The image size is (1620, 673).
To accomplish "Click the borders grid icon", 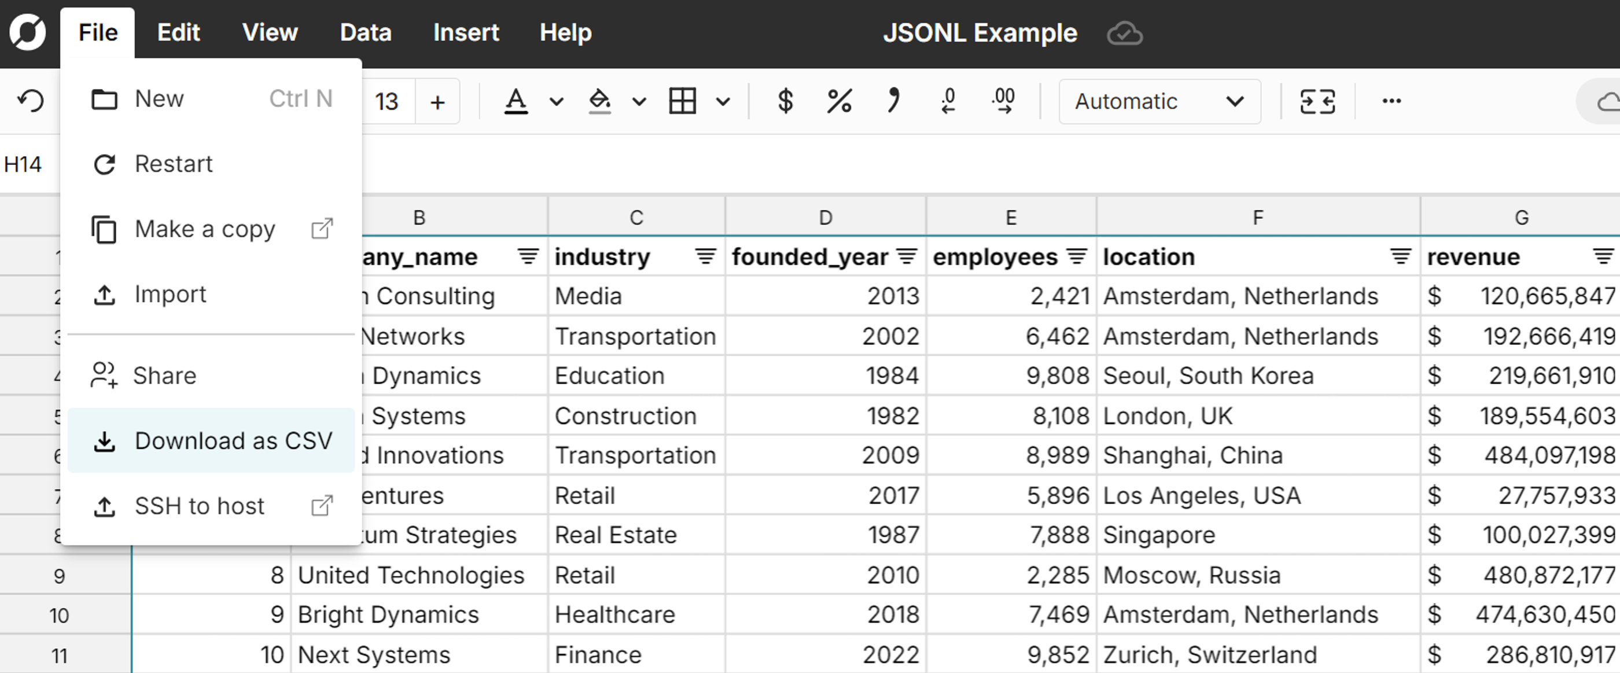I will pos(682,101).
